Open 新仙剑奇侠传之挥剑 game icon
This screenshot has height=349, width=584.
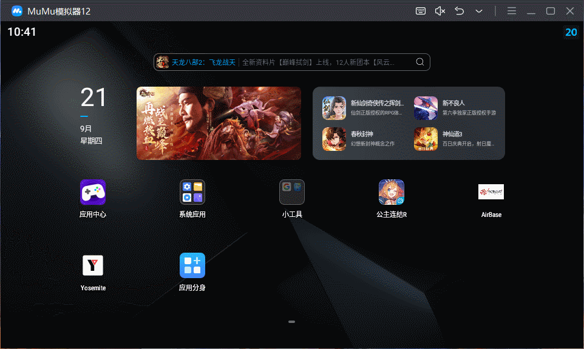point(334,108)
